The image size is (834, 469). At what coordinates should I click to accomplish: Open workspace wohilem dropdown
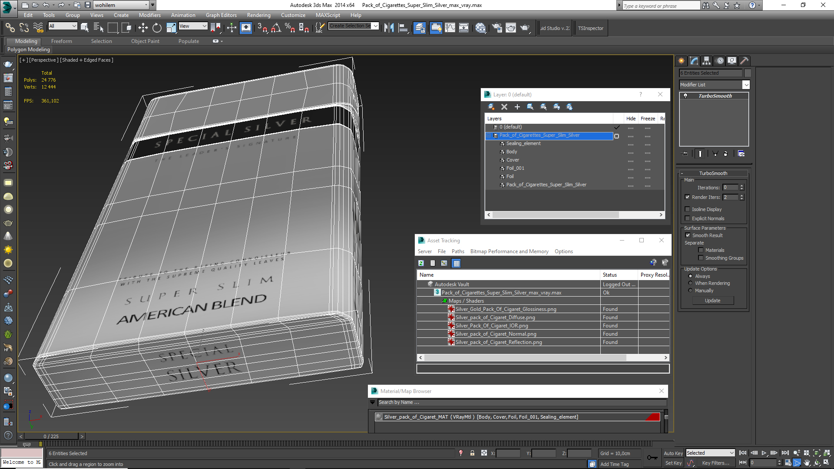[122, 5]
